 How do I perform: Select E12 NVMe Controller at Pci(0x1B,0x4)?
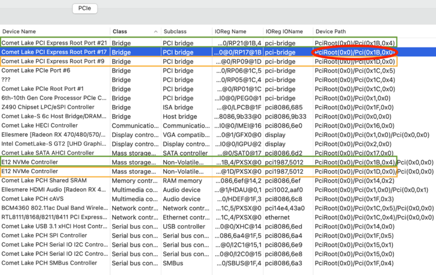point(29,162)
